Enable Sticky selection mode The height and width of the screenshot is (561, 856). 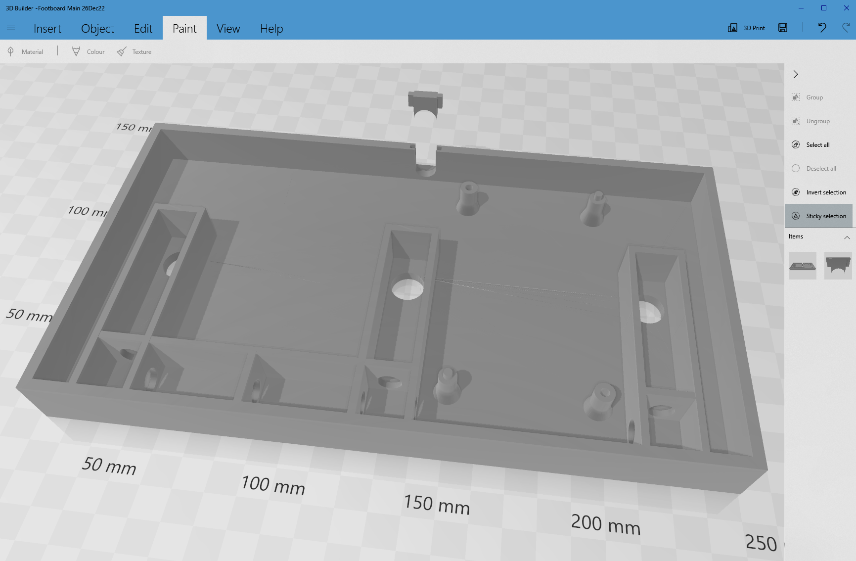[x=818, y=216]
